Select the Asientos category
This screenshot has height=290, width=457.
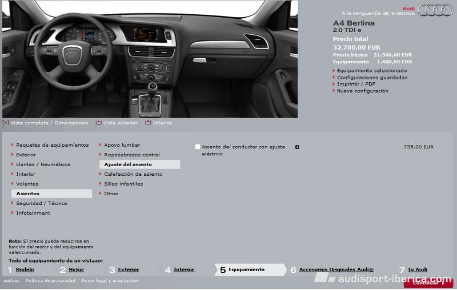51,194
